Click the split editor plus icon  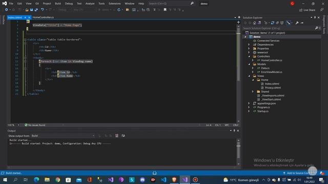238,22
